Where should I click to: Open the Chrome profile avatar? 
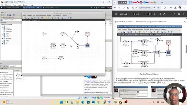pos(180,8)
